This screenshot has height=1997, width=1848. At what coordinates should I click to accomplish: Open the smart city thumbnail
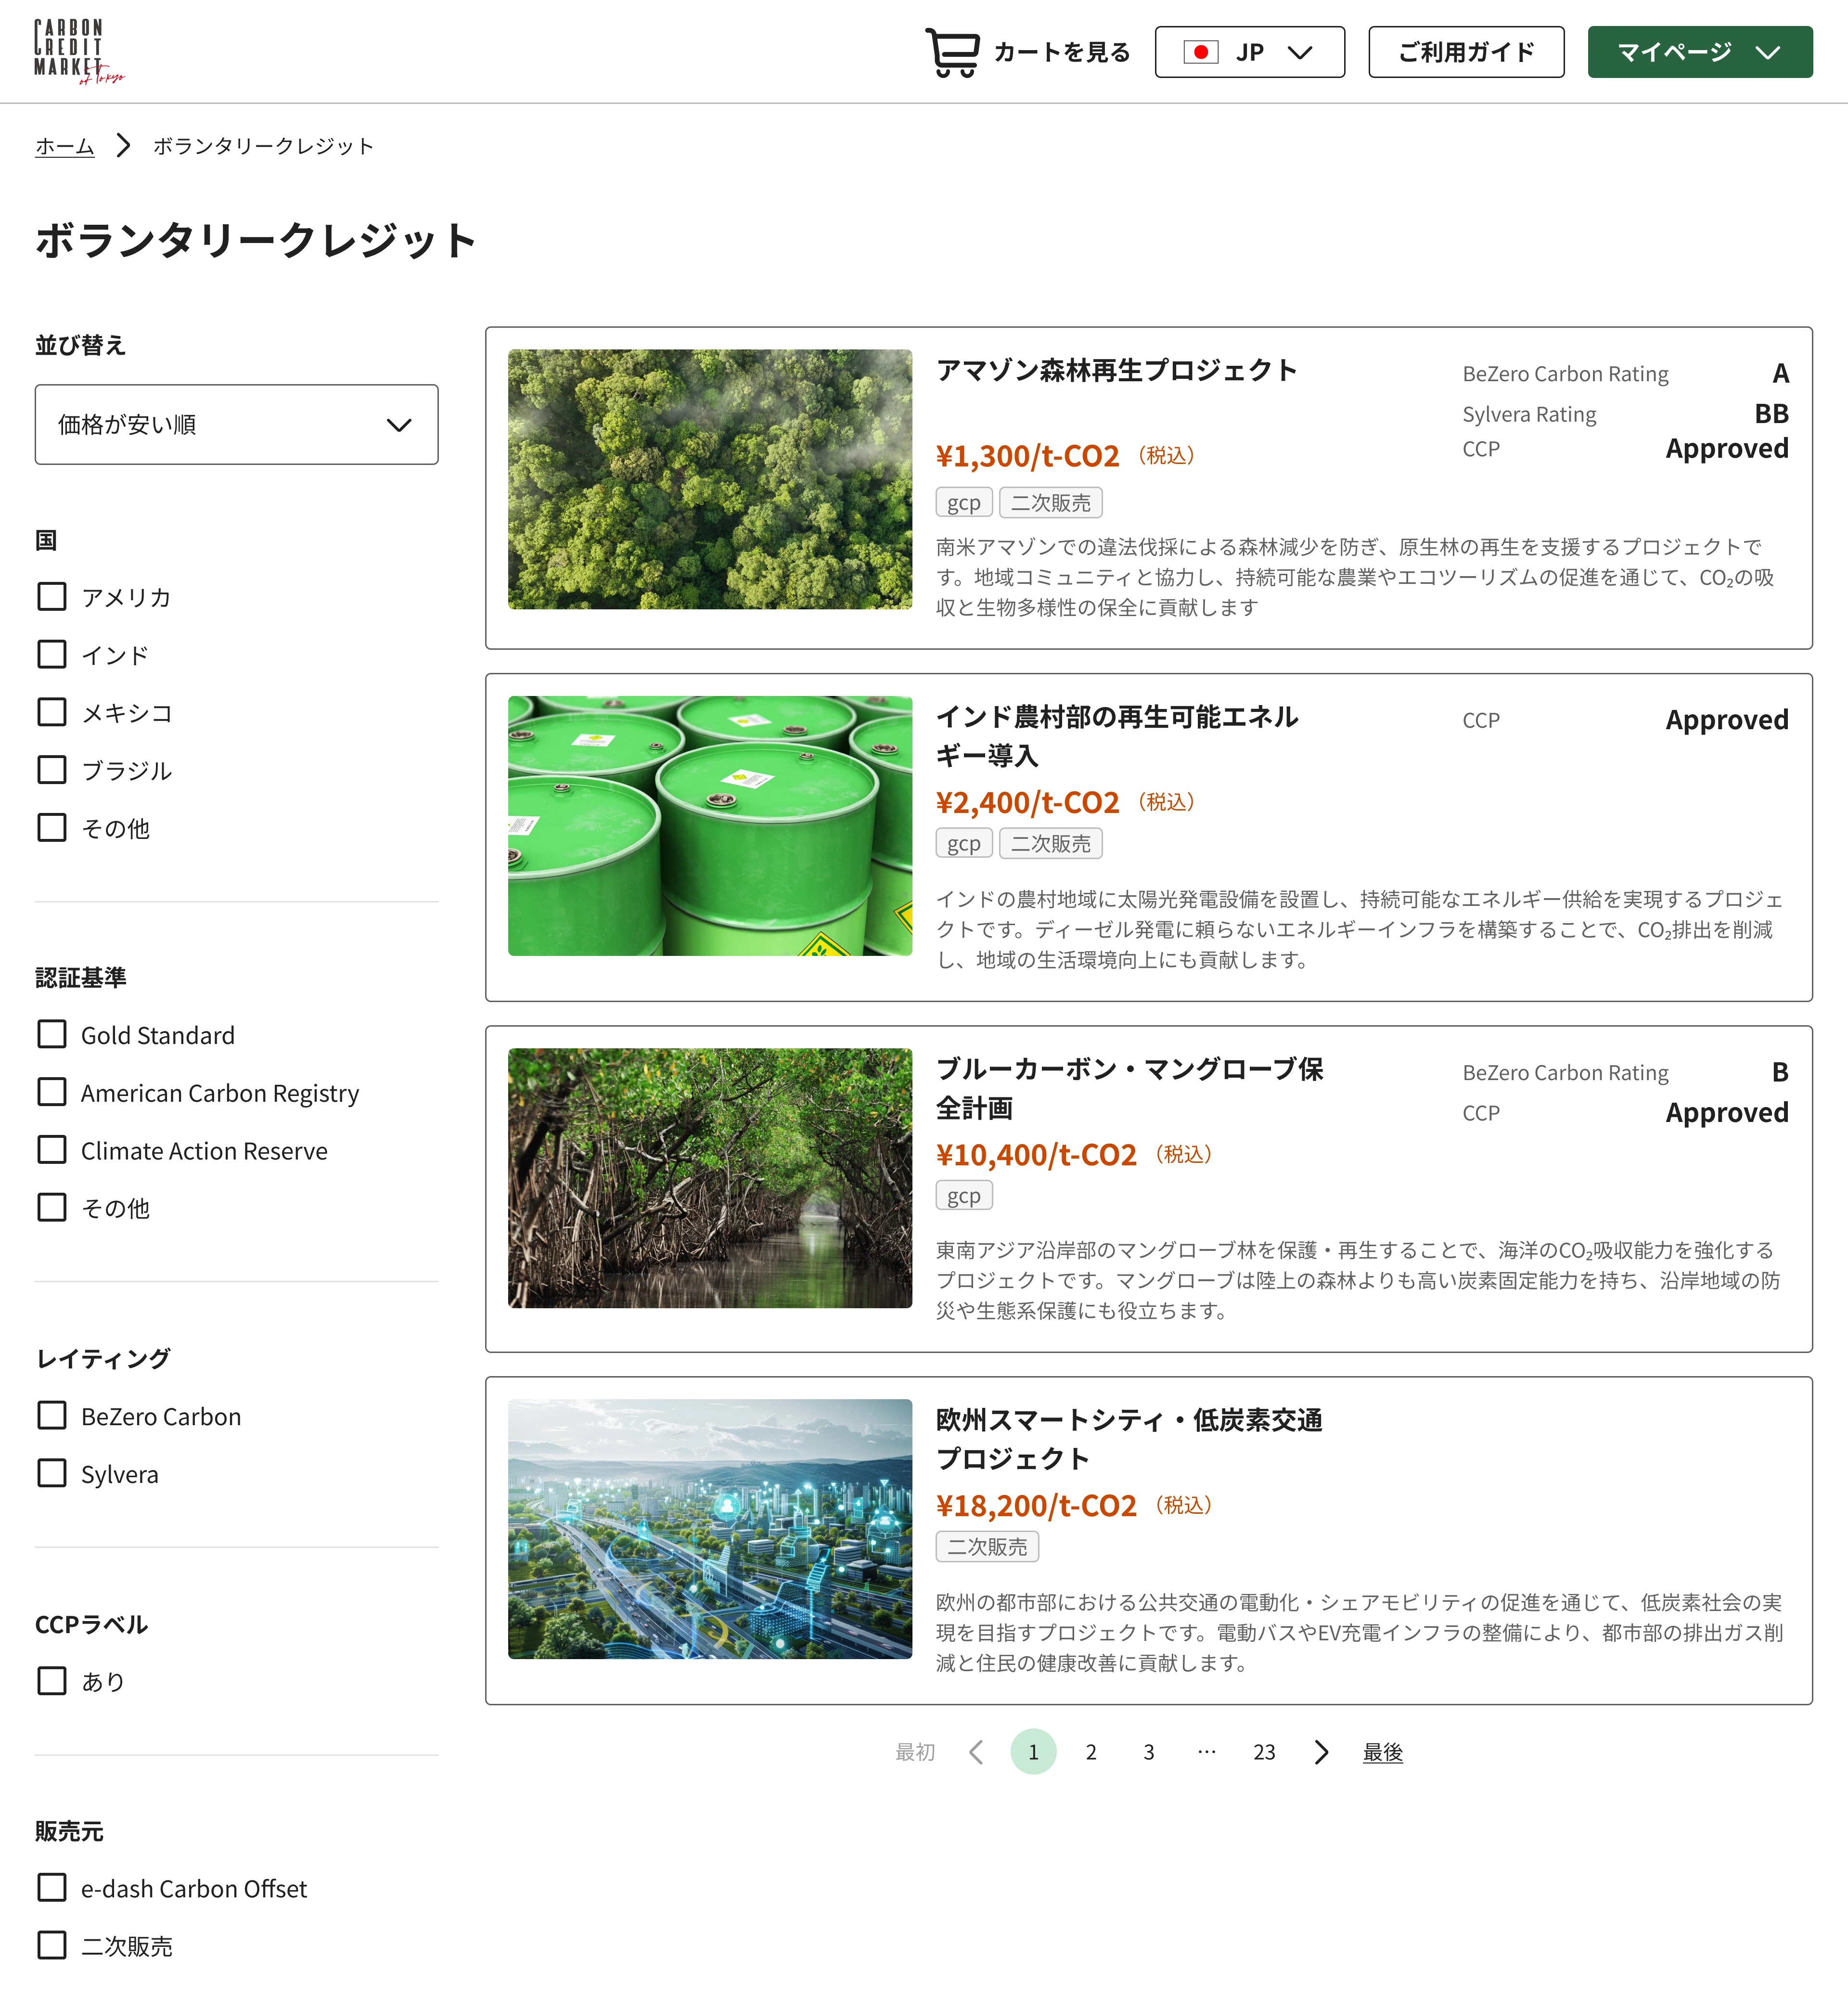710,1529
